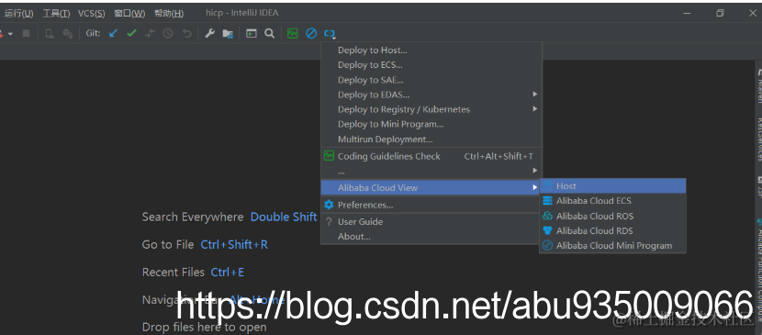
Task: Click the disabled coverage device icon
Action: point(50,33)
